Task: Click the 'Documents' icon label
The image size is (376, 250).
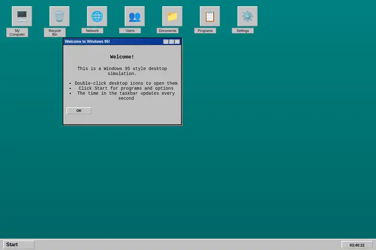Action: click(x=168, y=31)
